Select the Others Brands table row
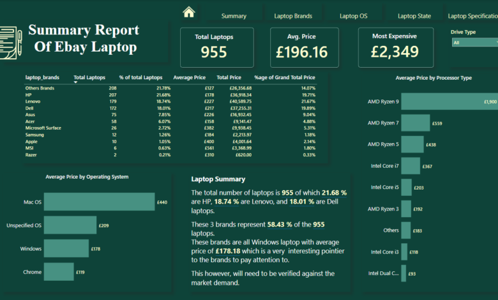This screenshot has width=498, height=300. (x=170, y=88)
